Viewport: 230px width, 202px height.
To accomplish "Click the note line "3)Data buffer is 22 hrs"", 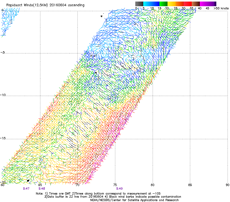I will click(x=113, y=197).
